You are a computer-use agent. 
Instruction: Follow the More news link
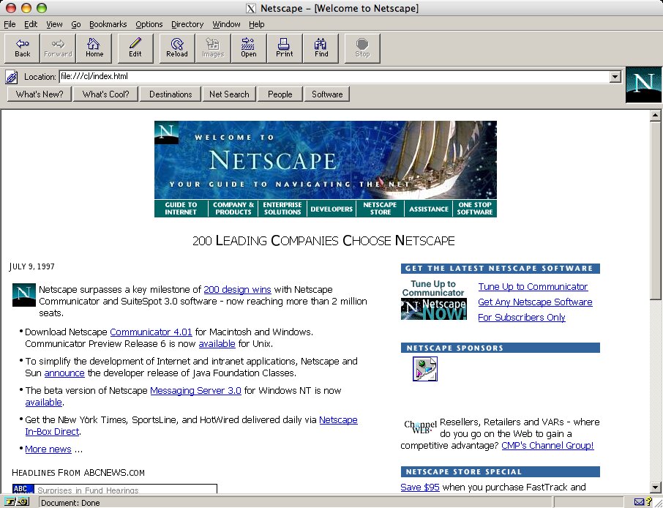coord(48,449)
